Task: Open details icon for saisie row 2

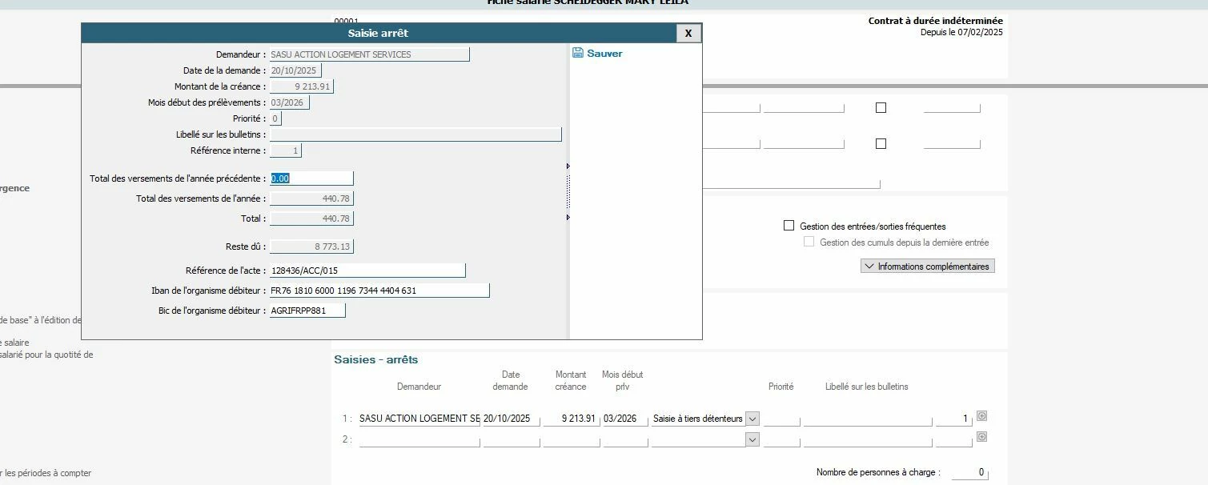Action: click(x=982, y=437)
